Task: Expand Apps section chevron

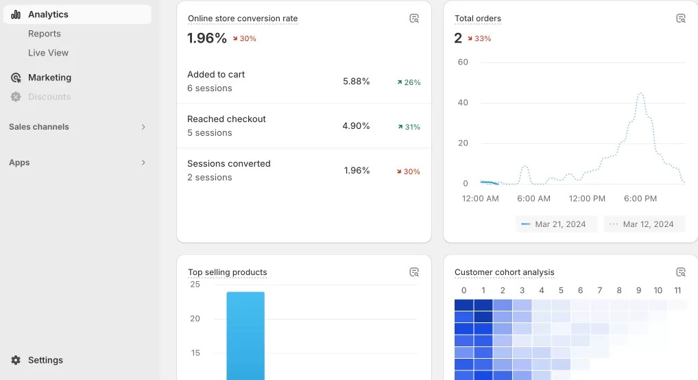Action: pyautogui.click(x=143, y=163)
